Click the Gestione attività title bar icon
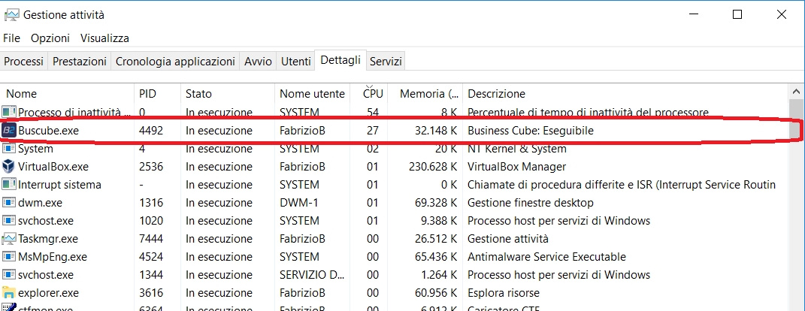805x311 pixels. 12,15
